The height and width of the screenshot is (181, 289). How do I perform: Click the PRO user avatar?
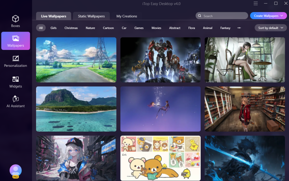(x=16, y=171)
